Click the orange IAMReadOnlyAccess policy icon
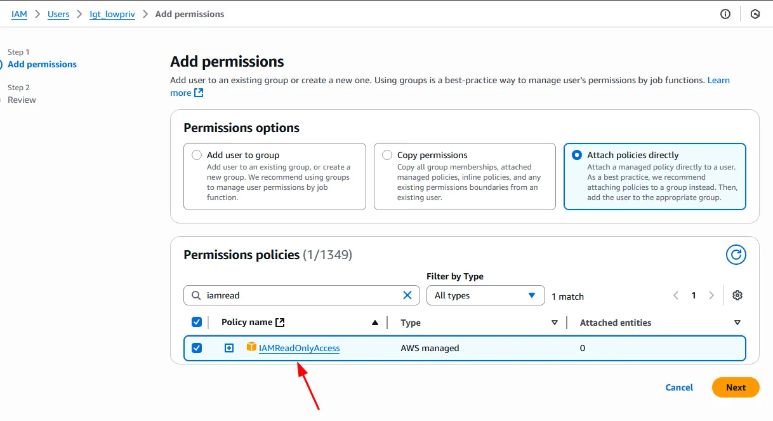 [251, 347]
